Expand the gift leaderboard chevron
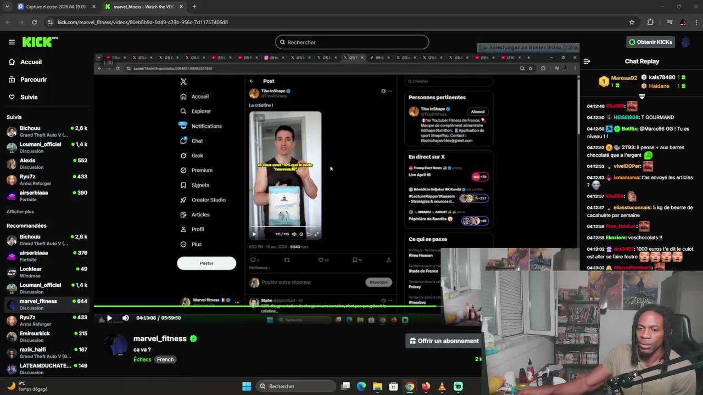The height and width of the screenshot is (395, 703). coord(641,96)
